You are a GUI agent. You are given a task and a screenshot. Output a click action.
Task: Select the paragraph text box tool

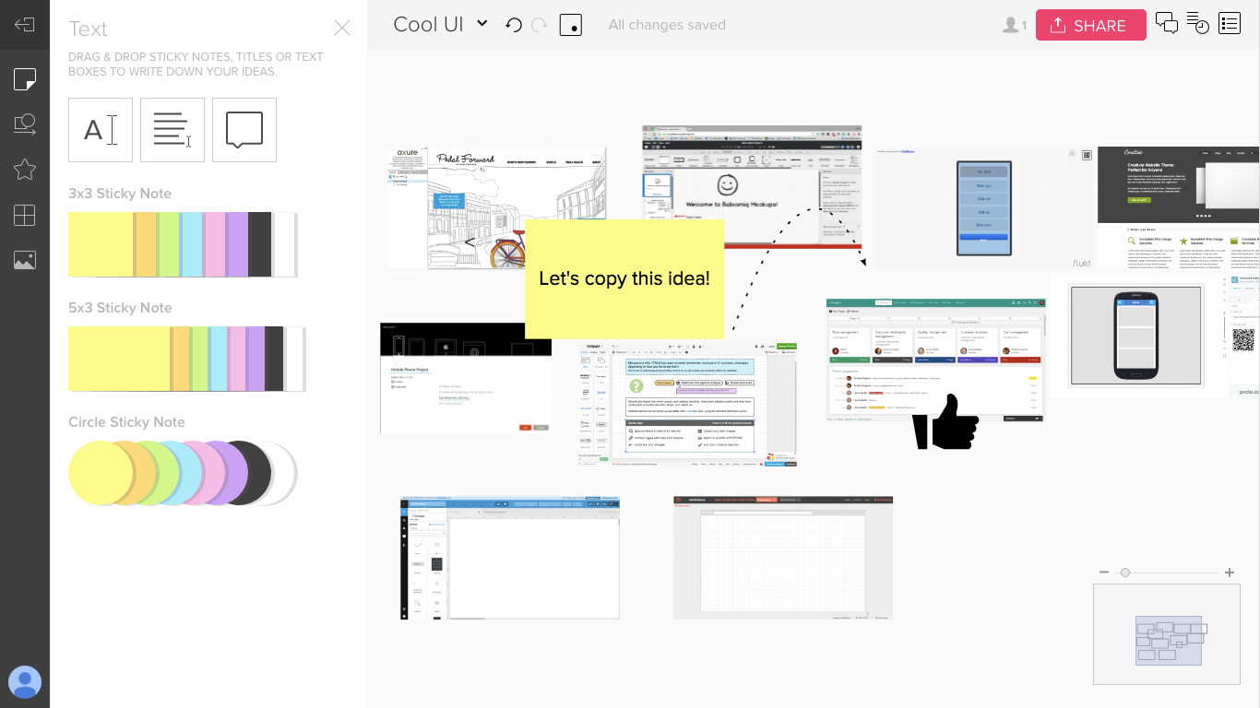(x=172, y=130)
